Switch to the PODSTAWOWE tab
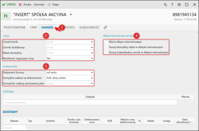The height and width of the screenshot is (131, 199). click(x=15, y=27)
